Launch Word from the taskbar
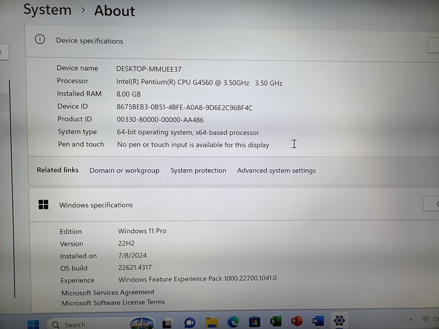Screen dimensions: 439x329 click(x=318, y=321)
